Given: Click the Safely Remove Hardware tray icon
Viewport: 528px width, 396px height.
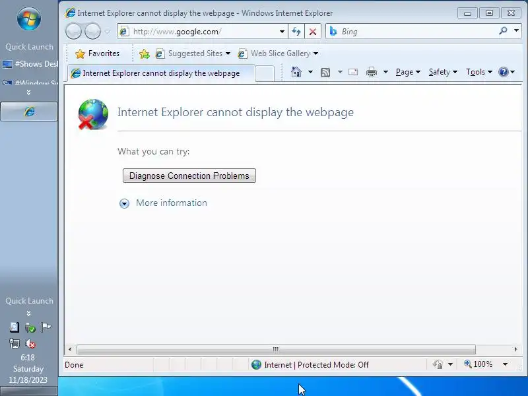Looking at the screenshot, I should point(30,327).
